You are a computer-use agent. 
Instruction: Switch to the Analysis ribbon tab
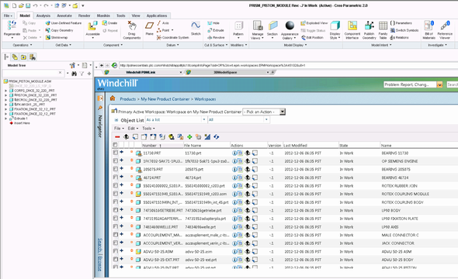[43, 15]
